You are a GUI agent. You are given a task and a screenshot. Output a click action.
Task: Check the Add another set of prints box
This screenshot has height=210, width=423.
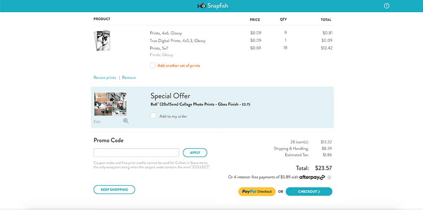(153, 65)
